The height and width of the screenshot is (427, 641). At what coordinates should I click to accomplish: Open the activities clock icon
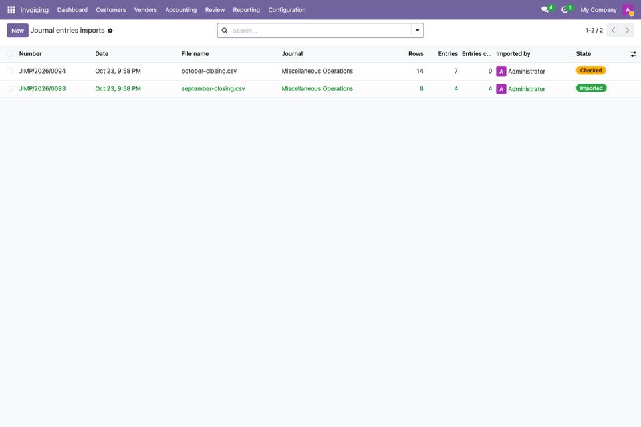pos(565,9)
